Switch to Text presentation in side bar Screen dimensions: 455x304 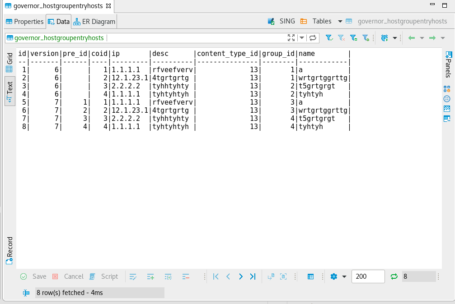(x=9, y=92)
